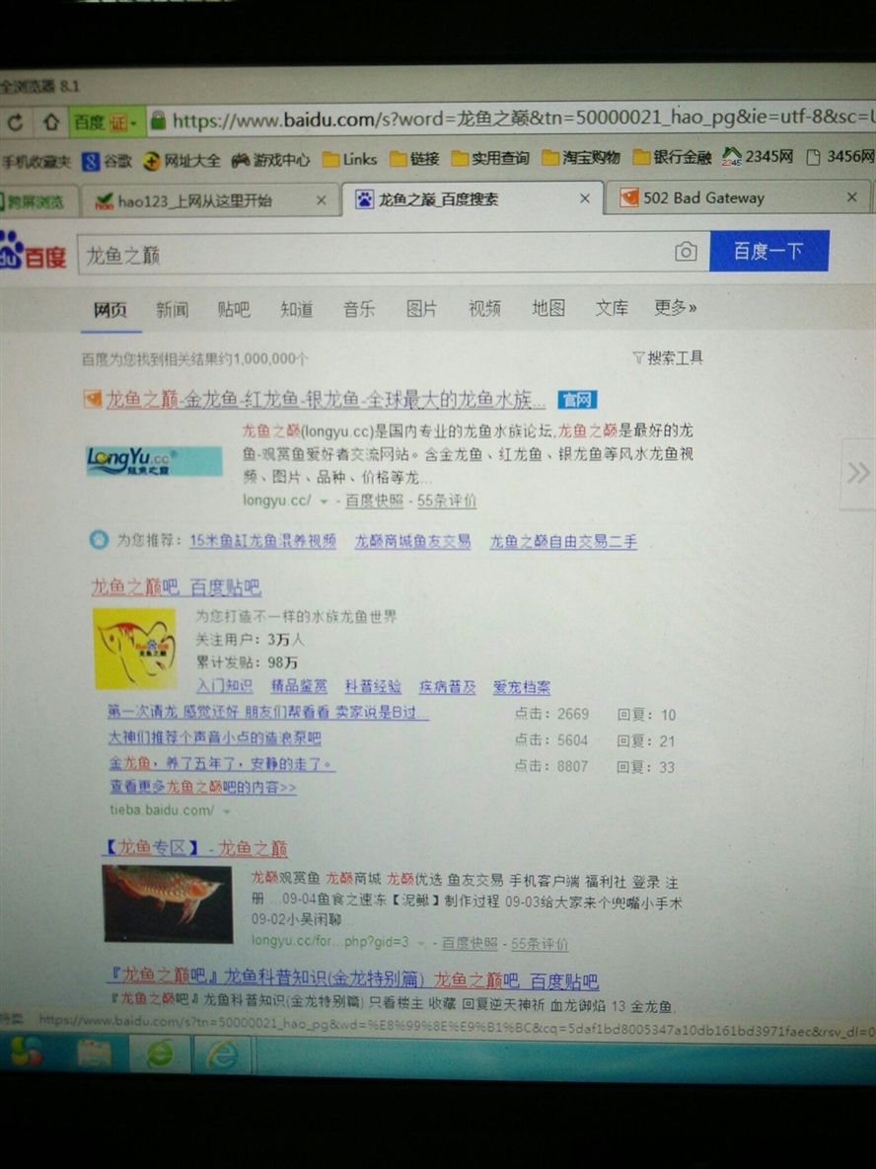The image size is (876, 1169).
Task: Click the camera image-search icon
Action: pyautogui.click(x=686, y=252)
